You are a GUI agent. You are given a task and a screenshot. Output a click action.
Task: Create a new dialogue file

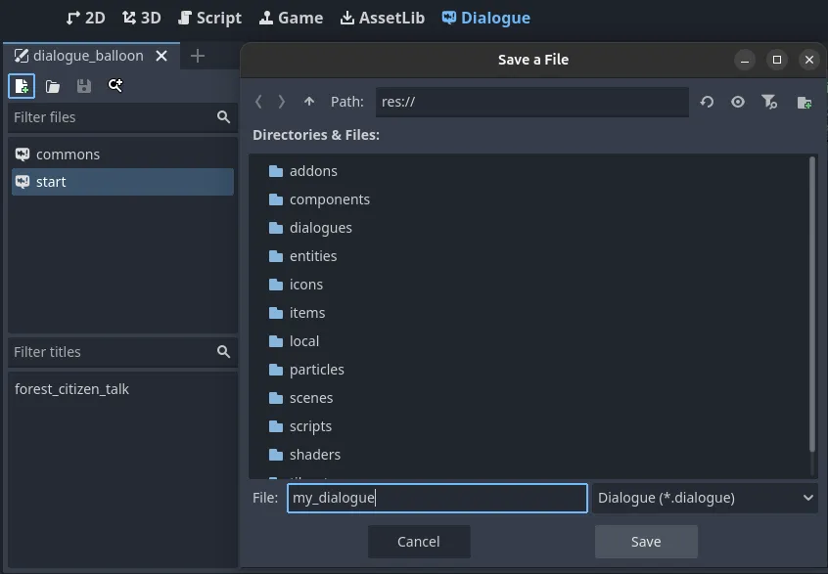click(21, 86)
